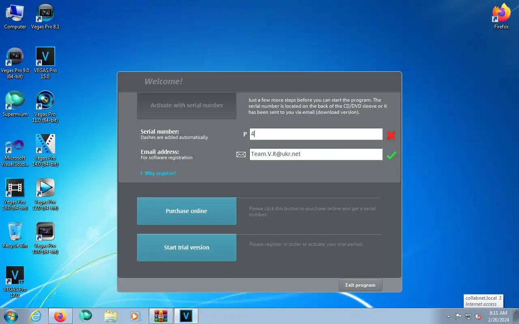Switch to WinRAR in the taskbar
The height and width of the screenshot is (324, 519).
(161, 316)
